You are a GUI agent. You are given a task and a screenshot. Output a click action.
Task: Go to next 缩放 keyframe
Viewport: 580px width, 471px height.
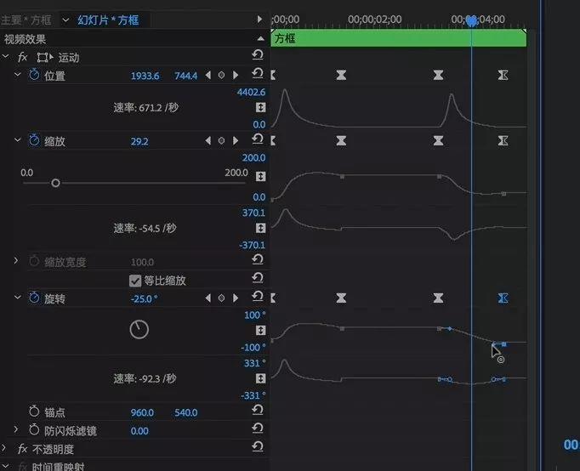(x=236, y=141)
